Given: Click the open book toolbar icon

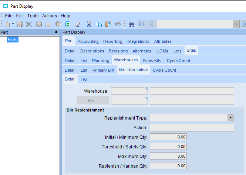Looking at the screenshot, I should 39,24.
